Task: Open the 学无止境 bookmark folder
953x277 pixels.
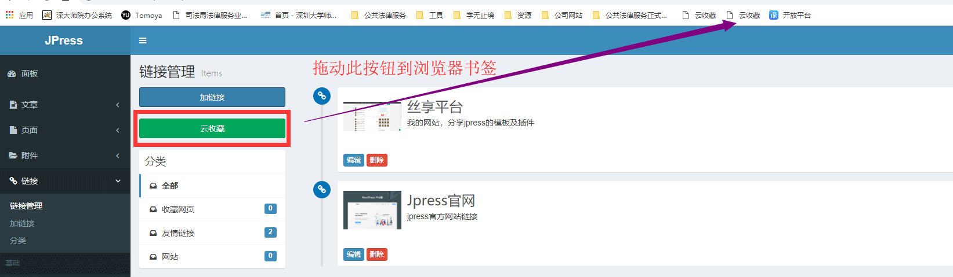Action: pyautogui.click(x=474, y=15)
